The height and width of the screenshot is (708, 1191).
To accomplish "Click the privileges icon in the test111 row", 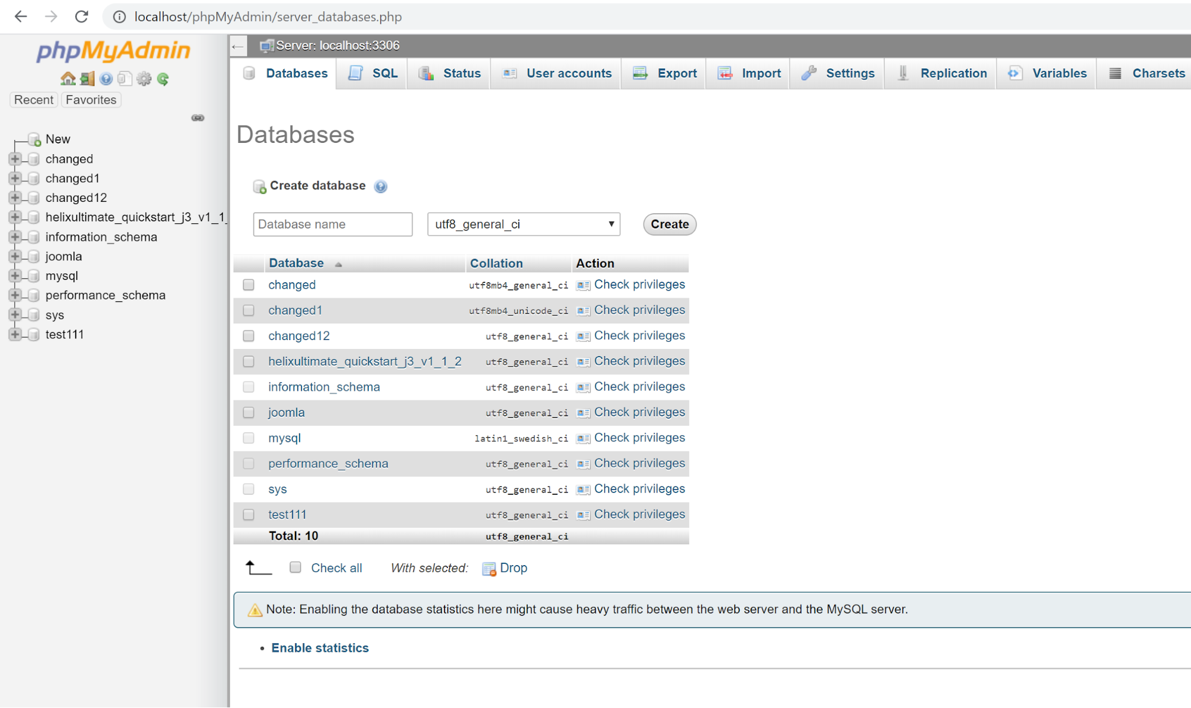I will click(583, 515).
